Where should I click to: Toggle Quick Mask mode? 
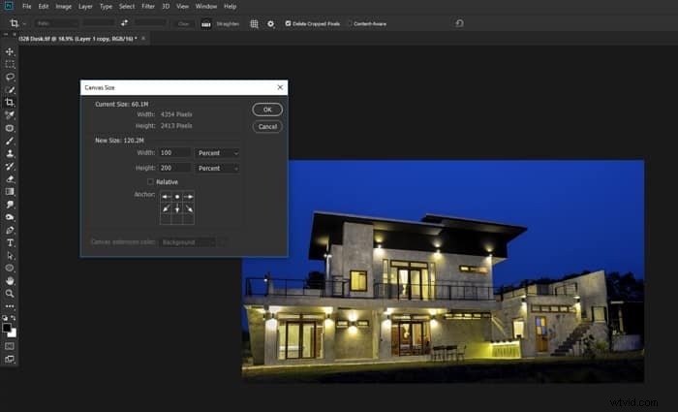point(10,346)
